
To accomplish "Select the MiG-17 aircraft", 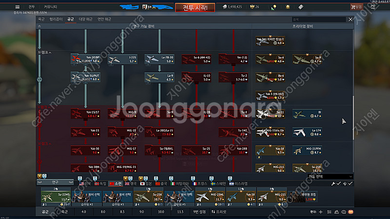I will pyautogui.click(x=122, y=150).
